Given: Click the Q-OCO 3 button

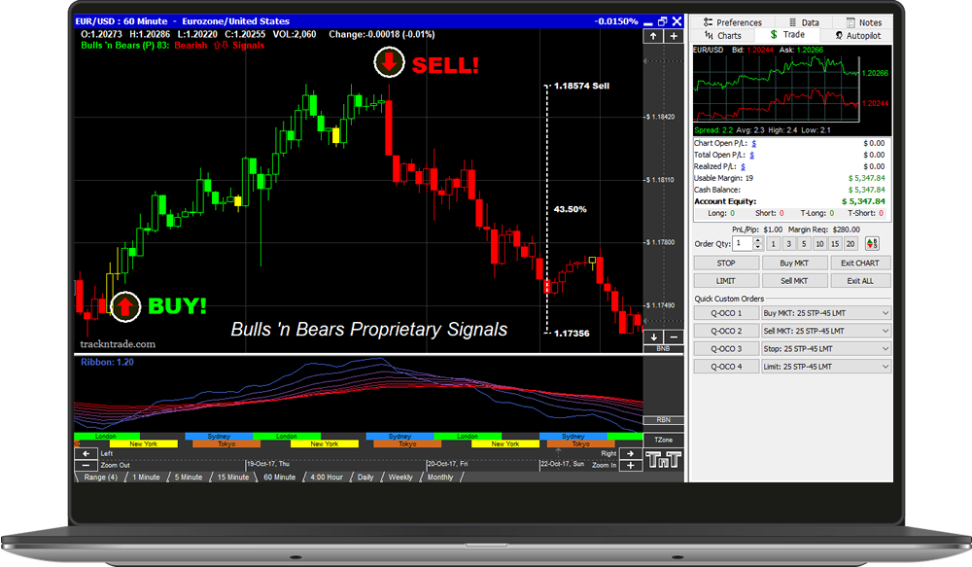Looking at the screenshot, I should tap(726, 349).
